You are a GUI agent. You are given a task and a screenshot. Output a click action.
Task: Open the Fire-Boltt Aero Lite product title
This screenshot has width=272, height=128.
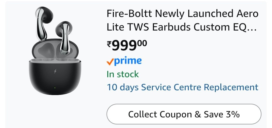[x=182, y=20]
